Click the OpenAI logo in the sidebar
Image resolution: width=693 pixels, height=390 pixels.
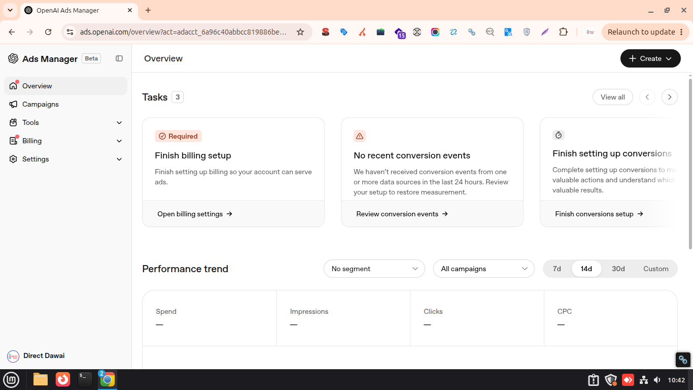[x=13, y=58]
